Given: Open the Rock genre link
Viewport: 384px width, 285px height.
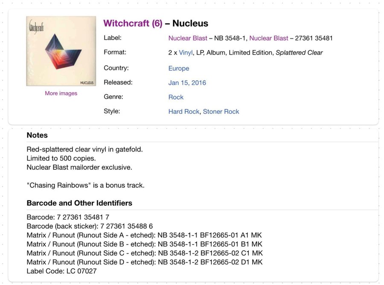Looking at the screenshot, I should click(176, 97).
